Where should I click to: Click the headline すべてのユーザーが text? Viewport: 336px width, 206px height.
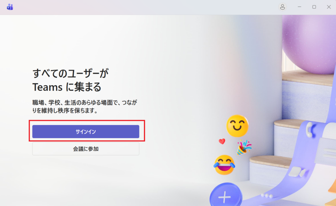71,73
